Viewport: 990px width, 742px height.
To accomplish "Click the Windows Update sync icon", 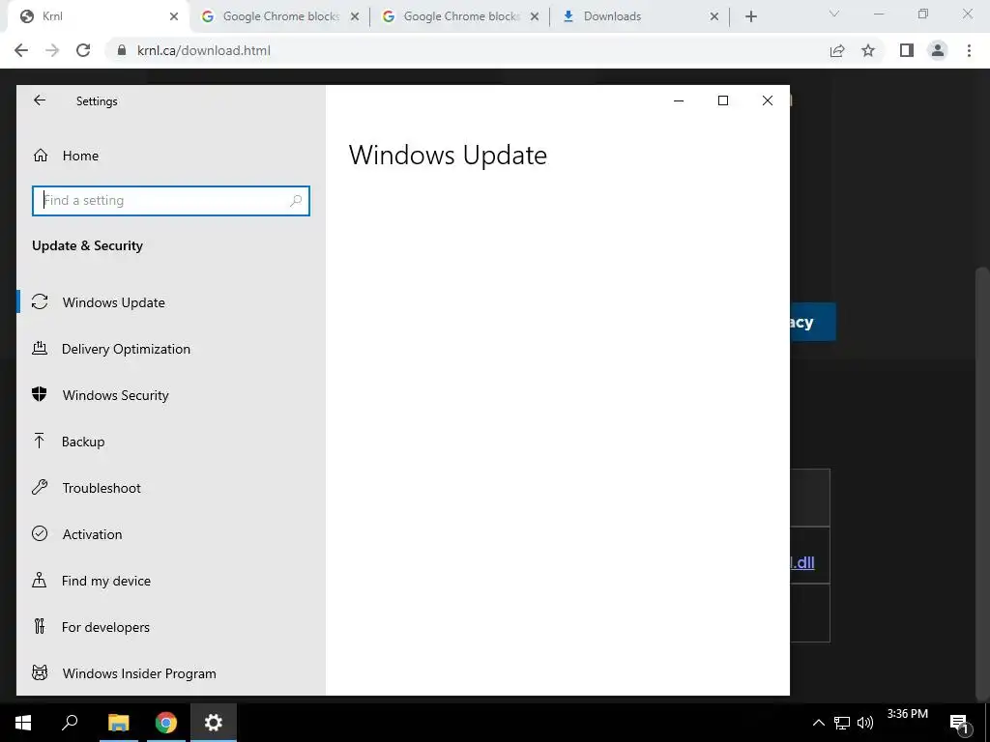I will (40, 301).
